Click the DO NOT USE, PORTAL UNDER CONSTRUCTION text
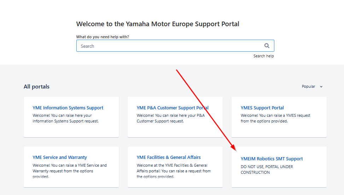Viewport: 344px width, 195px height. 267,170
